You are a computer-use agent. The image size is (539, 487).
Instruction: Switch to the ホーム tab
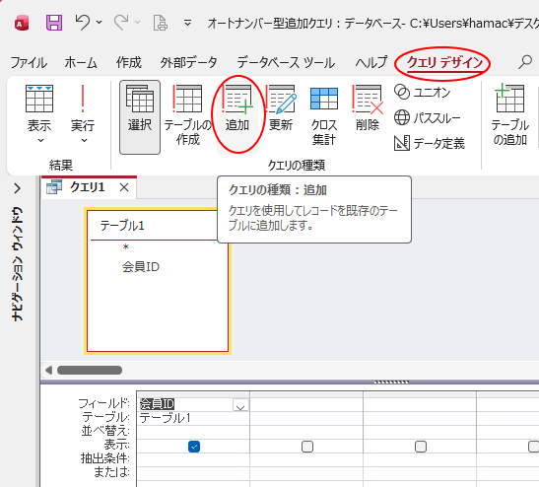(x=81, y=63)
